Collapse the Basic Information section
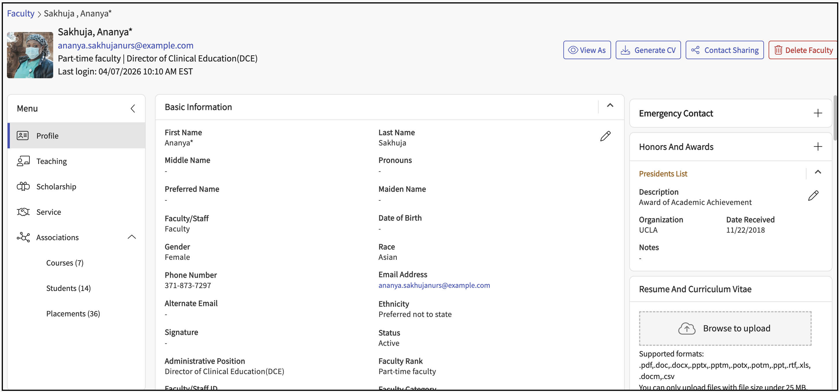The height and width of the screenshot is (392, 840). (610, 105)
